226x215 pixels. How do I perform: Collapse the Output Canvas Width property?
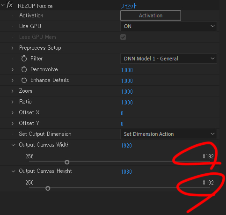pos(14,145)
